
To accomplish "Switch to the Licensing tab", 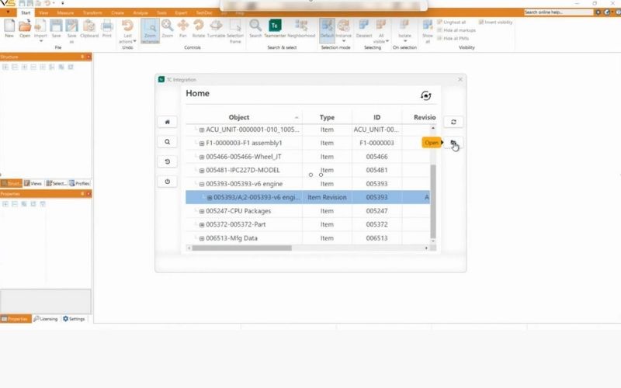I will (x=46, y=319).
